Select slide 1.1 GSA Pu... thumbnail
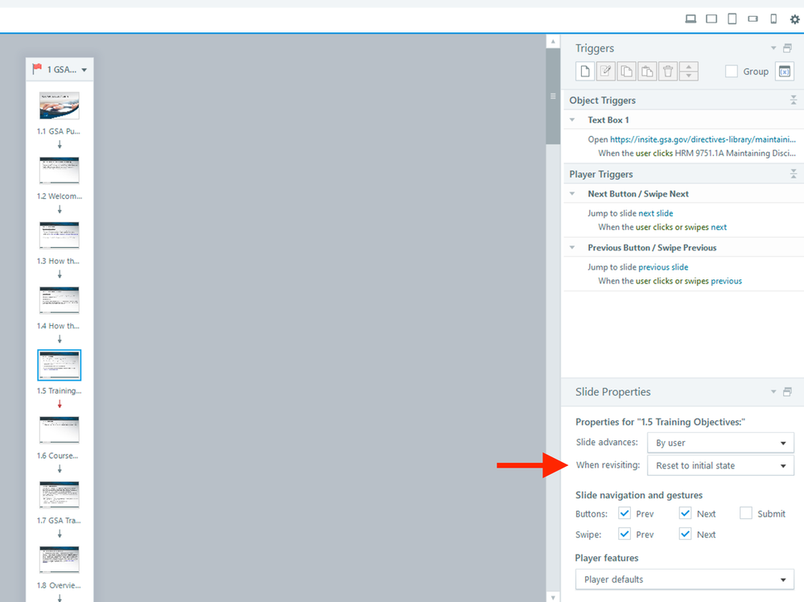804x602 pixels. [x=60, y=105]
